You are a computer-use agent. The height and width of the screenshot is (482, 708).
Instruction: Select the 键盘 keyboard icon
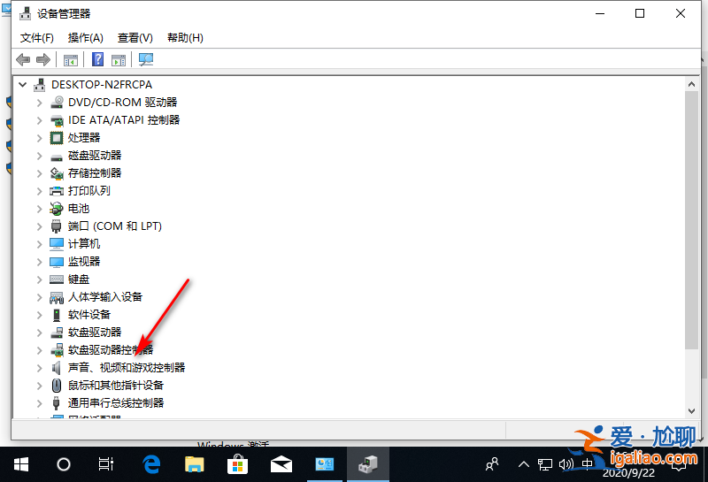pos(57,279)
